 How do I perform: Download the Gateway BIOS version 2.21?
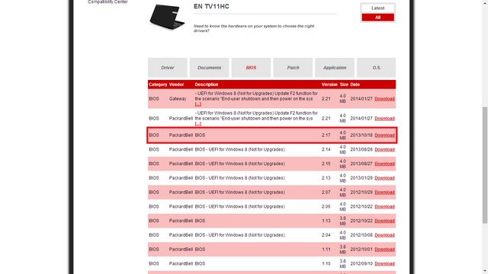(384, 99)
